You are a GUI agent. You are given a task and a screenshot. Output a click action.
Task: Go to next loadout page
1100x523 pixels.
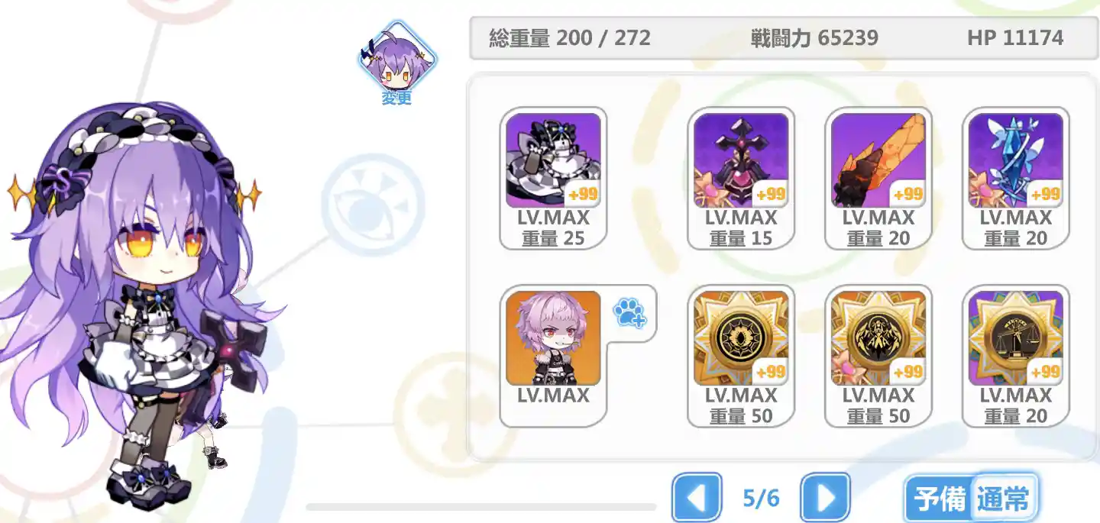(826, 499)
